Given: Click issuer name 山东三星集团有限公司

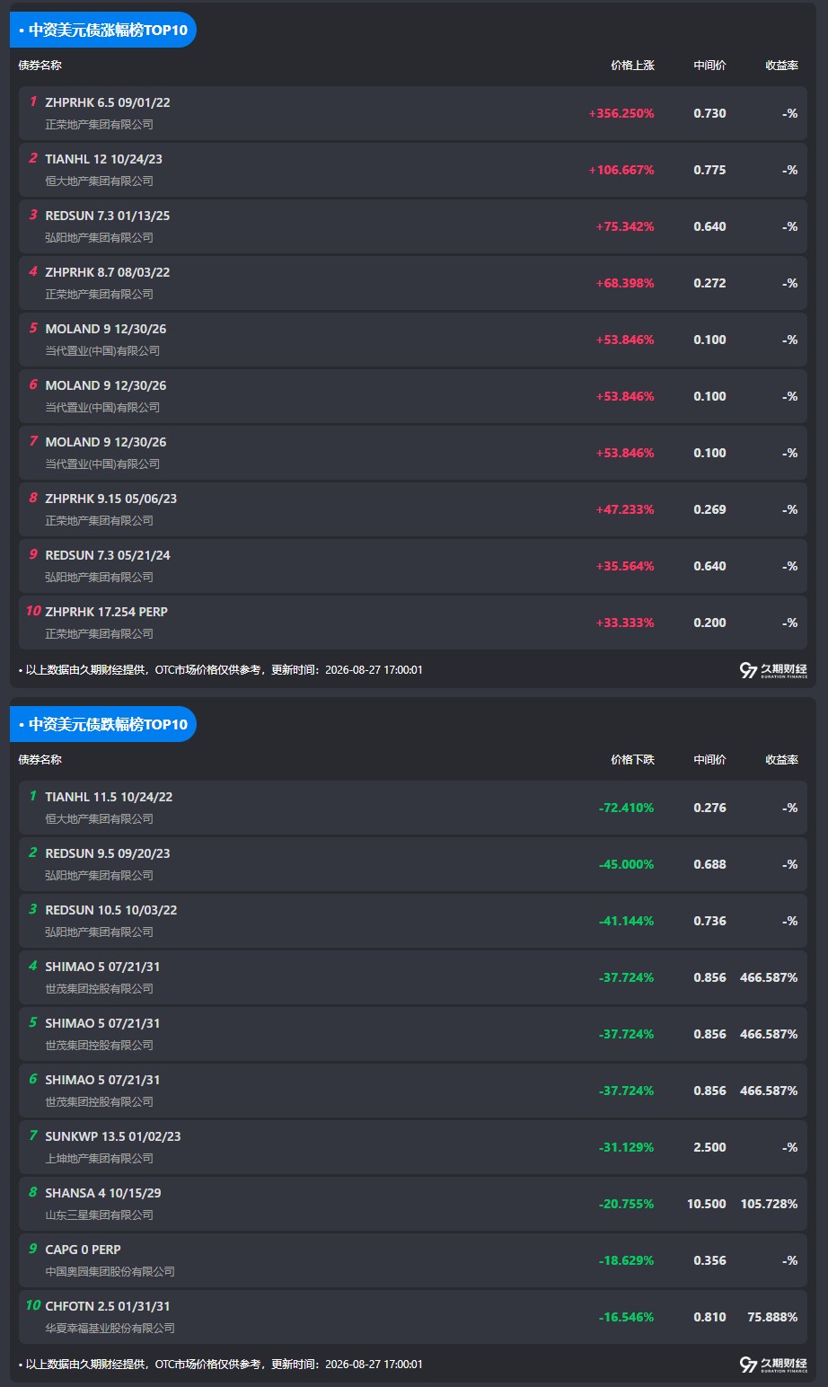Looking at the screenshot, I should pyautogui.click(x=100, y=1215).
